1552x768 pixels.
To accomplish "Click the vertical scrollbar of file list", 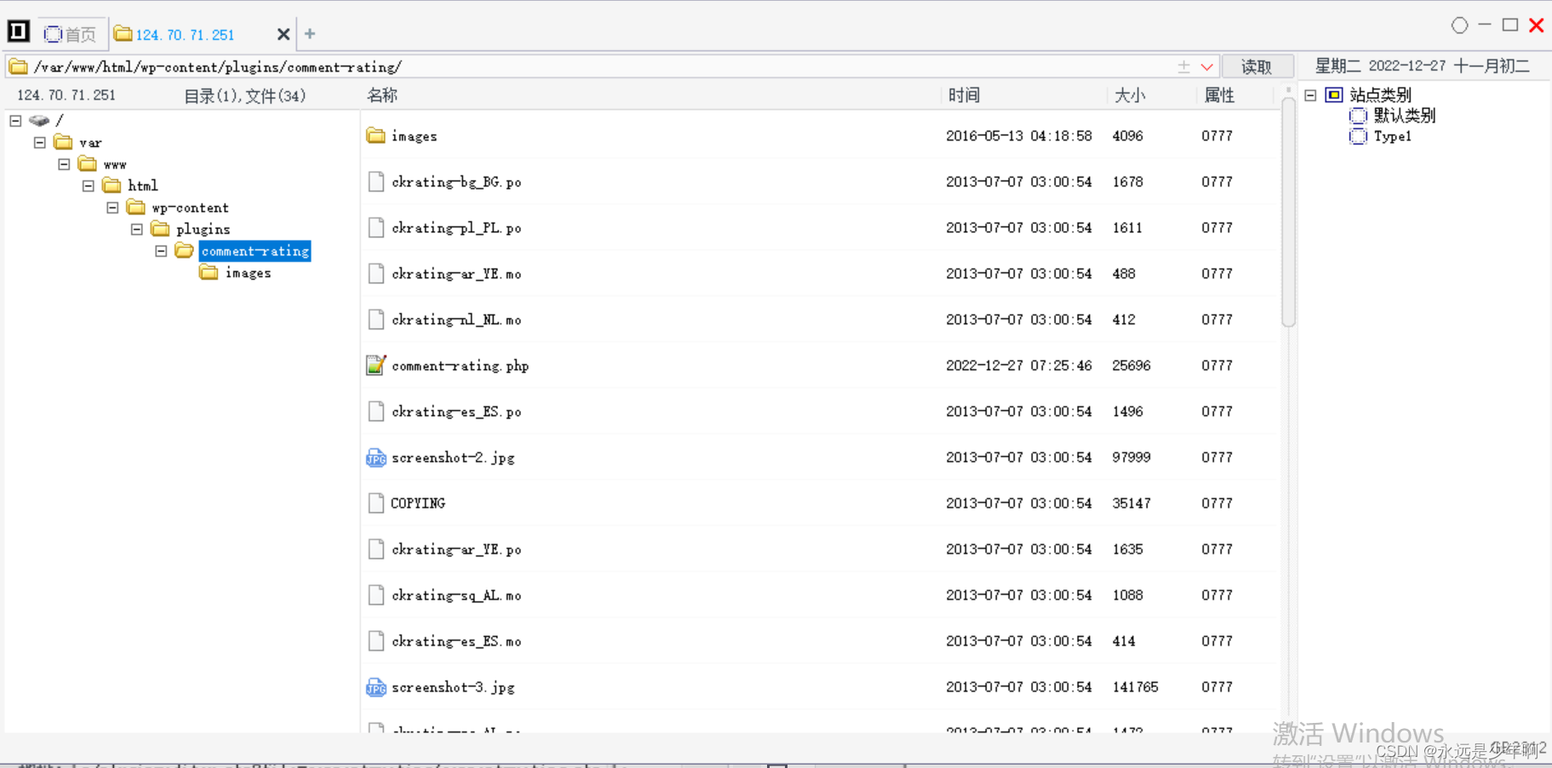I will tap(1288, 213).
